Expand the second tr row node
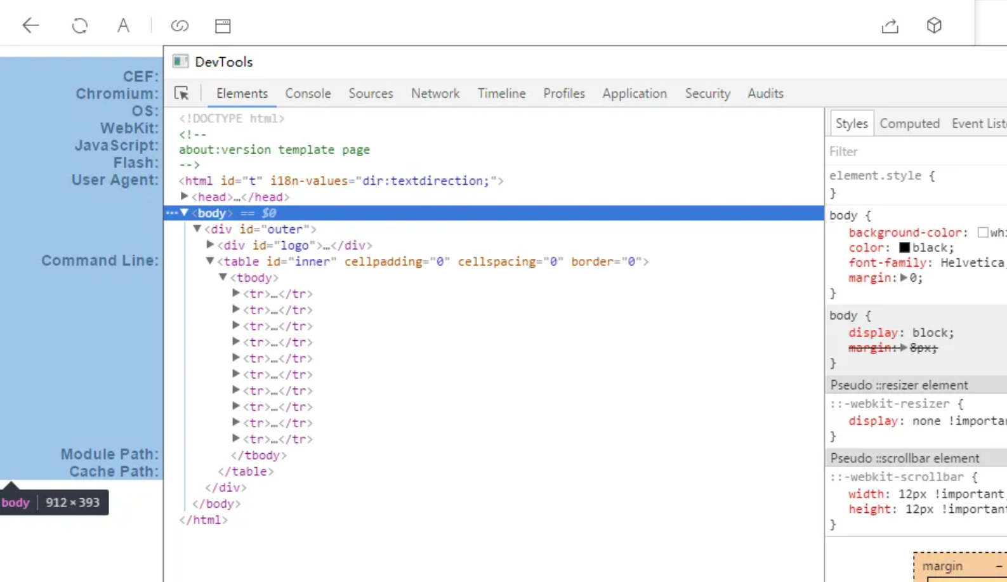Image resolution: width=1007 pixels, height=582 pixels. 236,309
